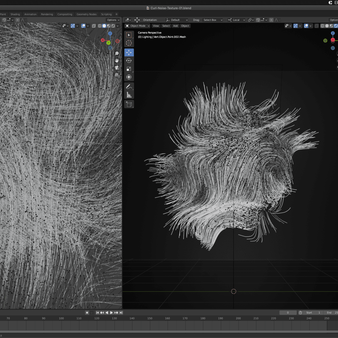Toggle X-ray in the left viewport header
Viewport: 338px width, 338px height.
[x=94, y=26]
